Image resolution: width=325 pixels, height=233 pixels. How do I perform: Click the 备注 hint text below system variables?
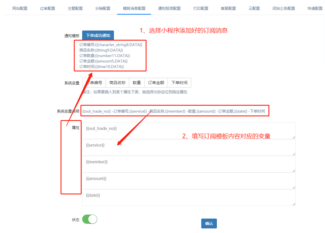[135, 92]
